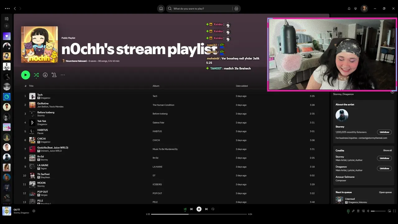Add OUTT to Liked Songs
The width and height of the screenshot is (398, 224).
point(34,211)
